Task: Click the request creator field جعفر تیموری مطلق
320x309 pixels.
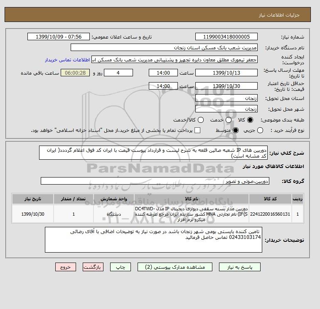Action: (175, 59)
